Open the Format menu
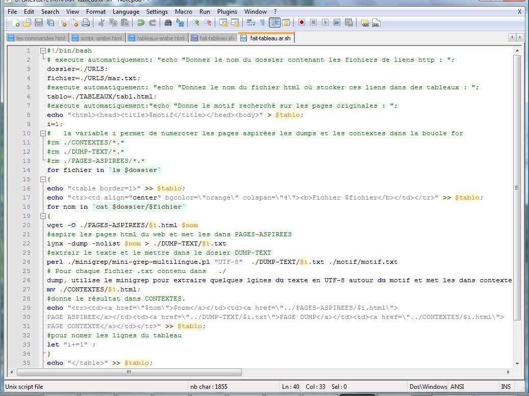 point(96,11)
